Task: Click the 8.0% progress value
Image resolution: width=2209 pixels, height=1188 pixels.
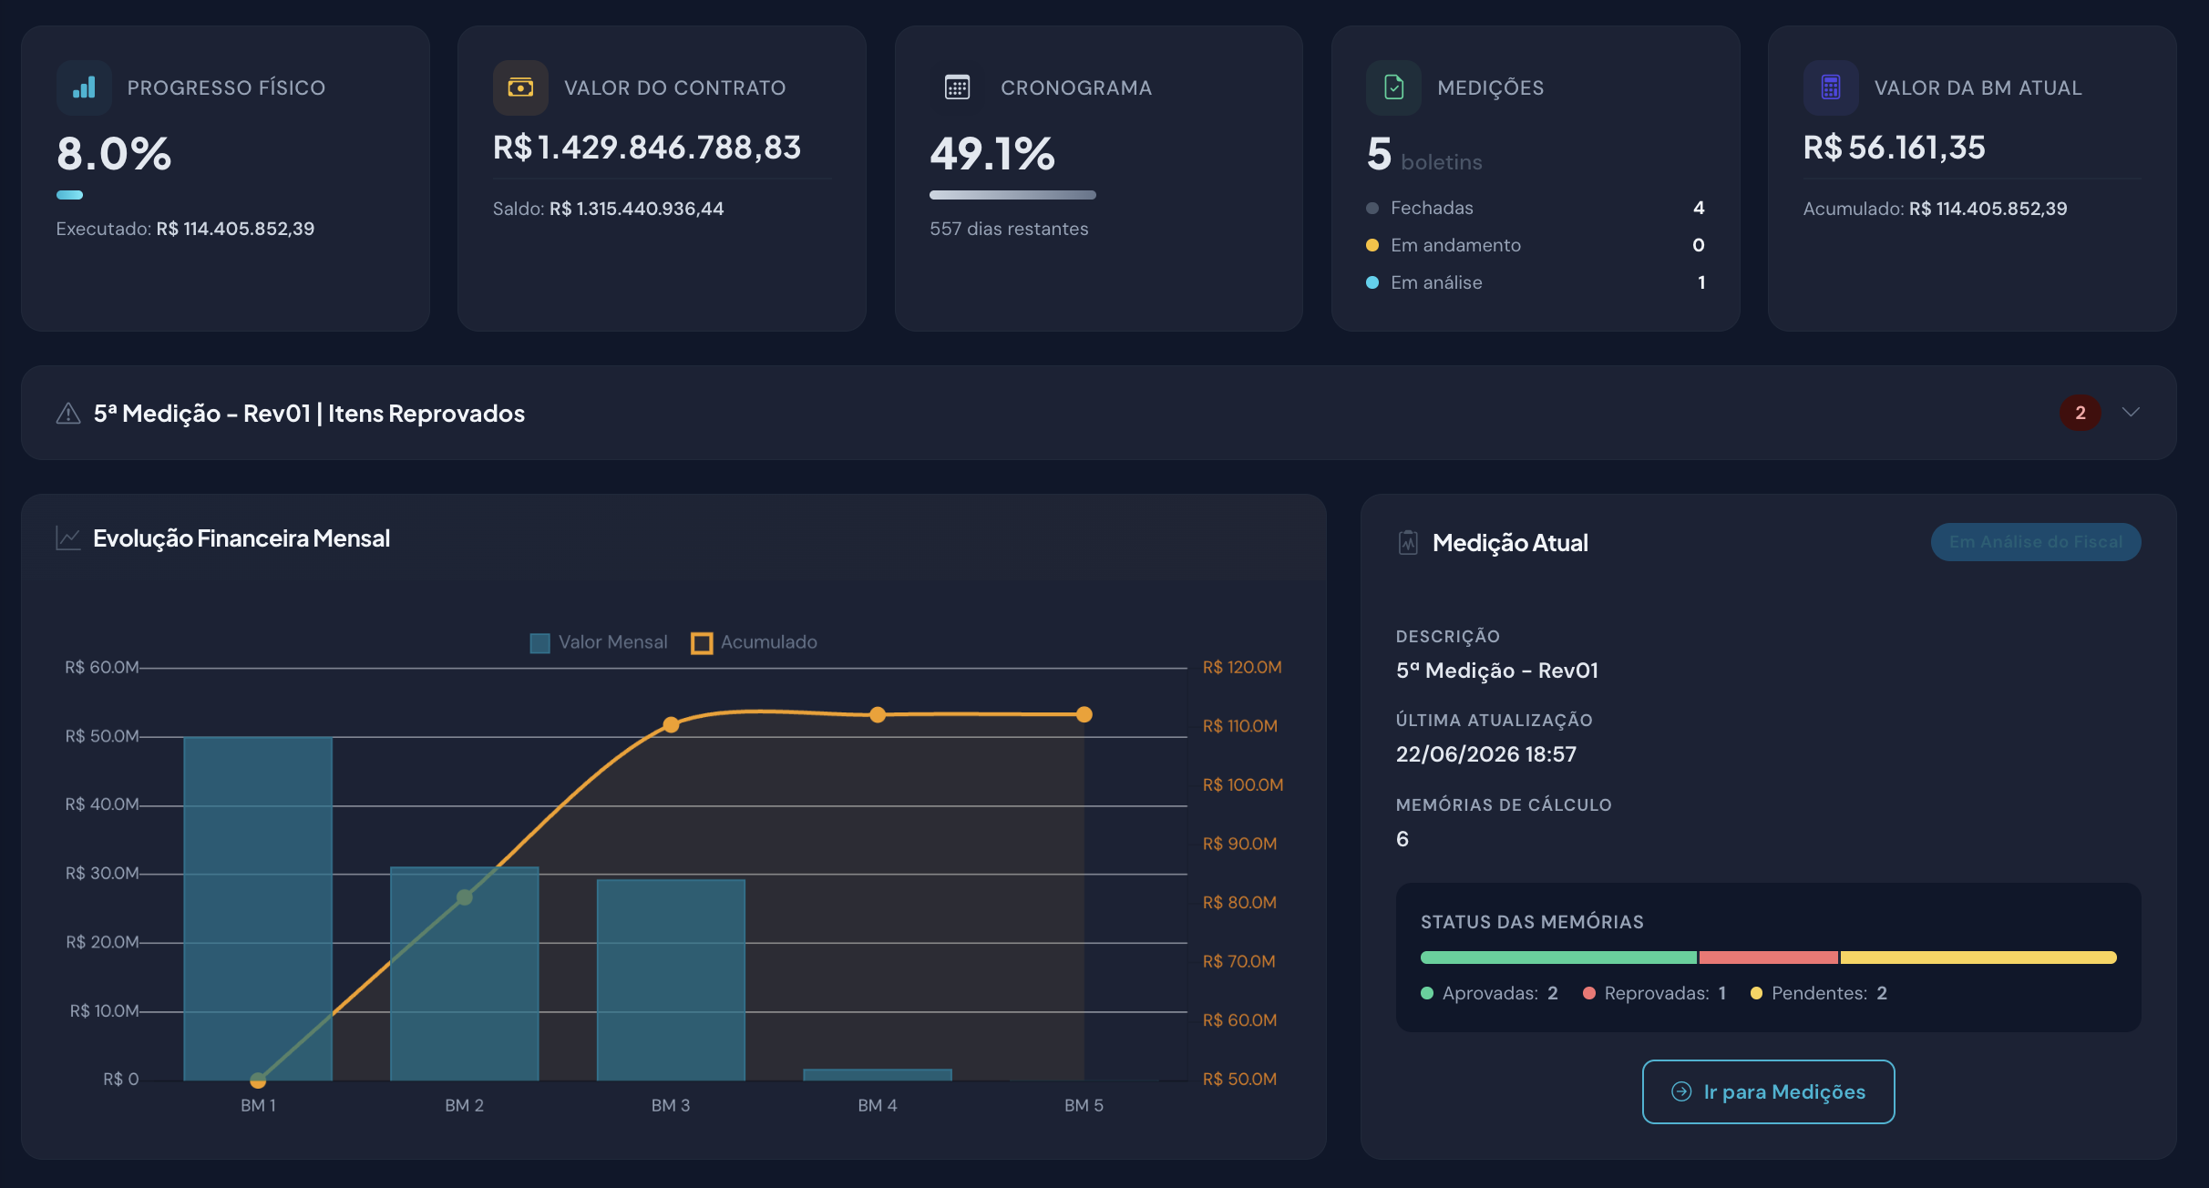Action: click(x=114, y=153)
